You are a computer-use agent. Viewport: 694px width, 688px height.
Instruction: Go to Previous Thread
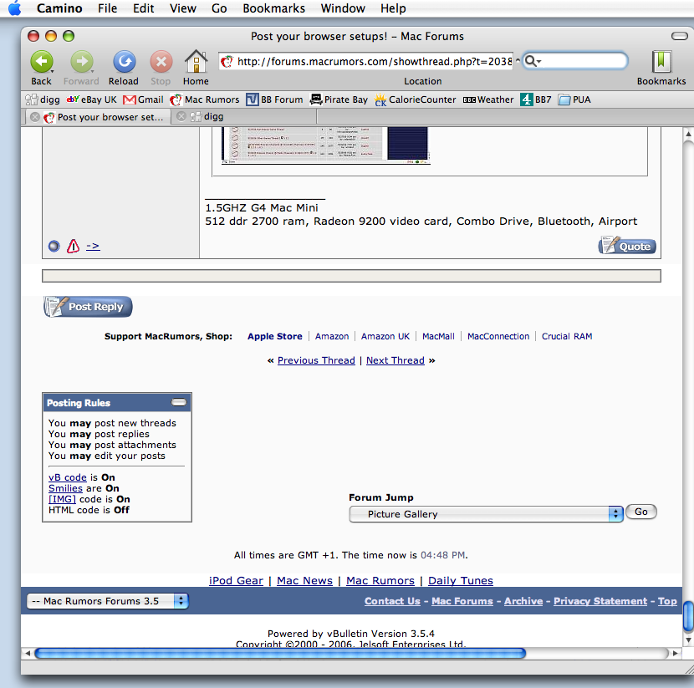[316, 360]
